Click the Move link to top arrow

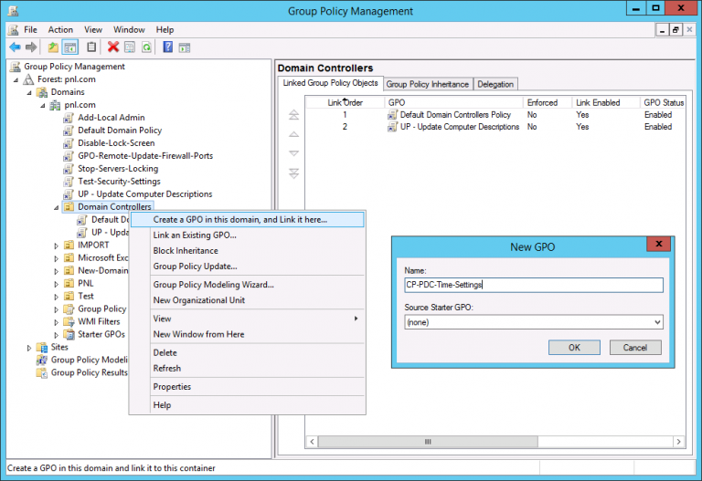[293, 115]
